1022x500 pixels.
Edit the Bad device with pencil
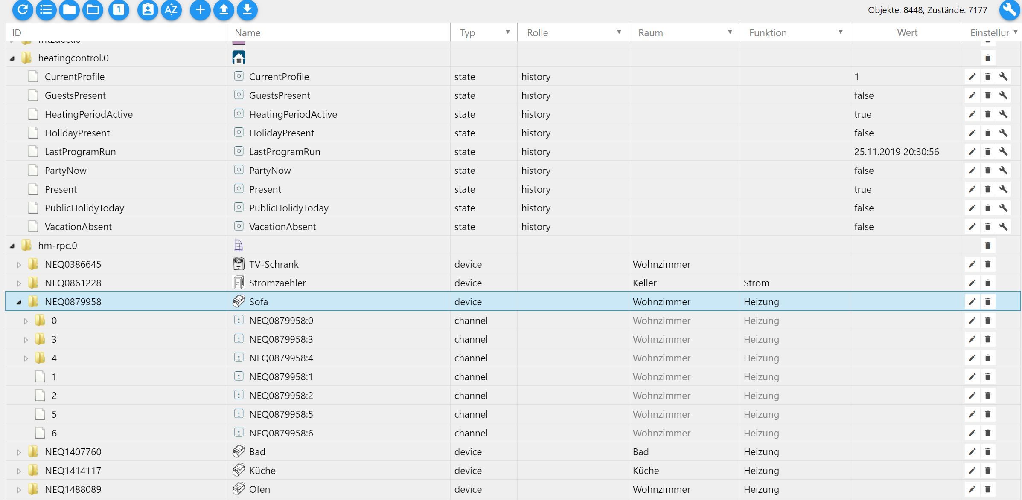coord(972,452)
